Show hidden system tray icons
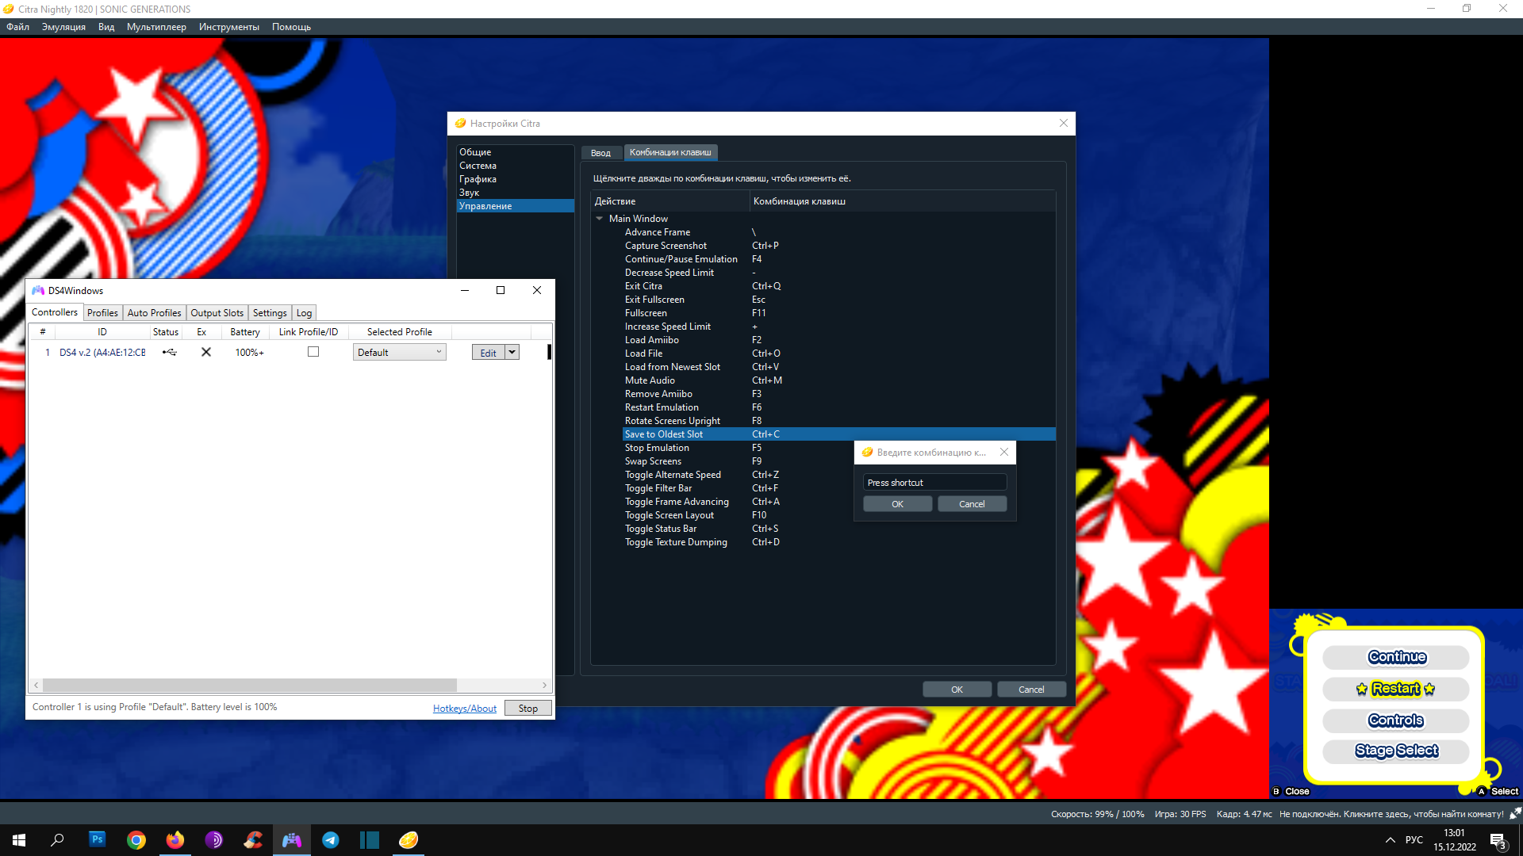1523x856 pixels. 1390,840
